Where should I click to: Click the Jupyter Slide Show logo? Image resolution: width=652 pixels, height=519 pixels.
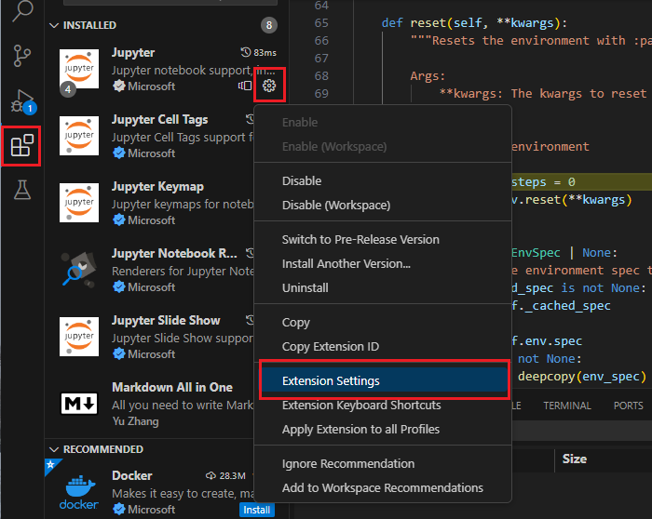79,337
